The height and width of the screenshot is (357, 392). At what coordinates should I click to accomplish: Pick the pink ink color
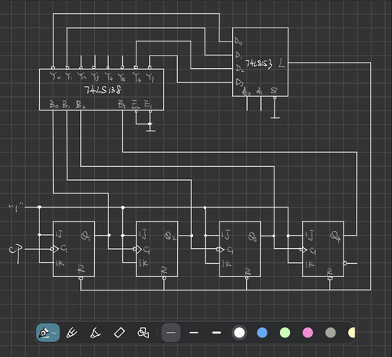pyautogui.click(x=307, y=333)
